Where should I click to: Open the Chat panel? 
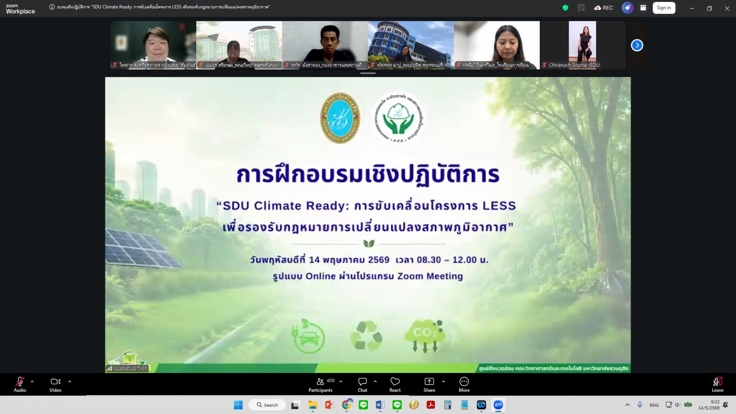point(362,384)
